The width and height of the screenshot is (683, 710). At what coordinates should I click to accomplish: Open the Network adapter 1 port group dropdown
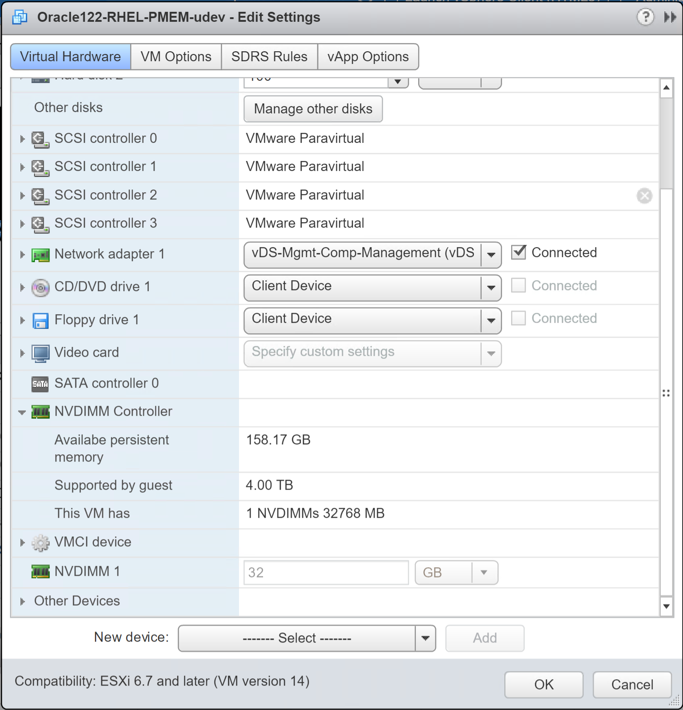pos(372,254)
